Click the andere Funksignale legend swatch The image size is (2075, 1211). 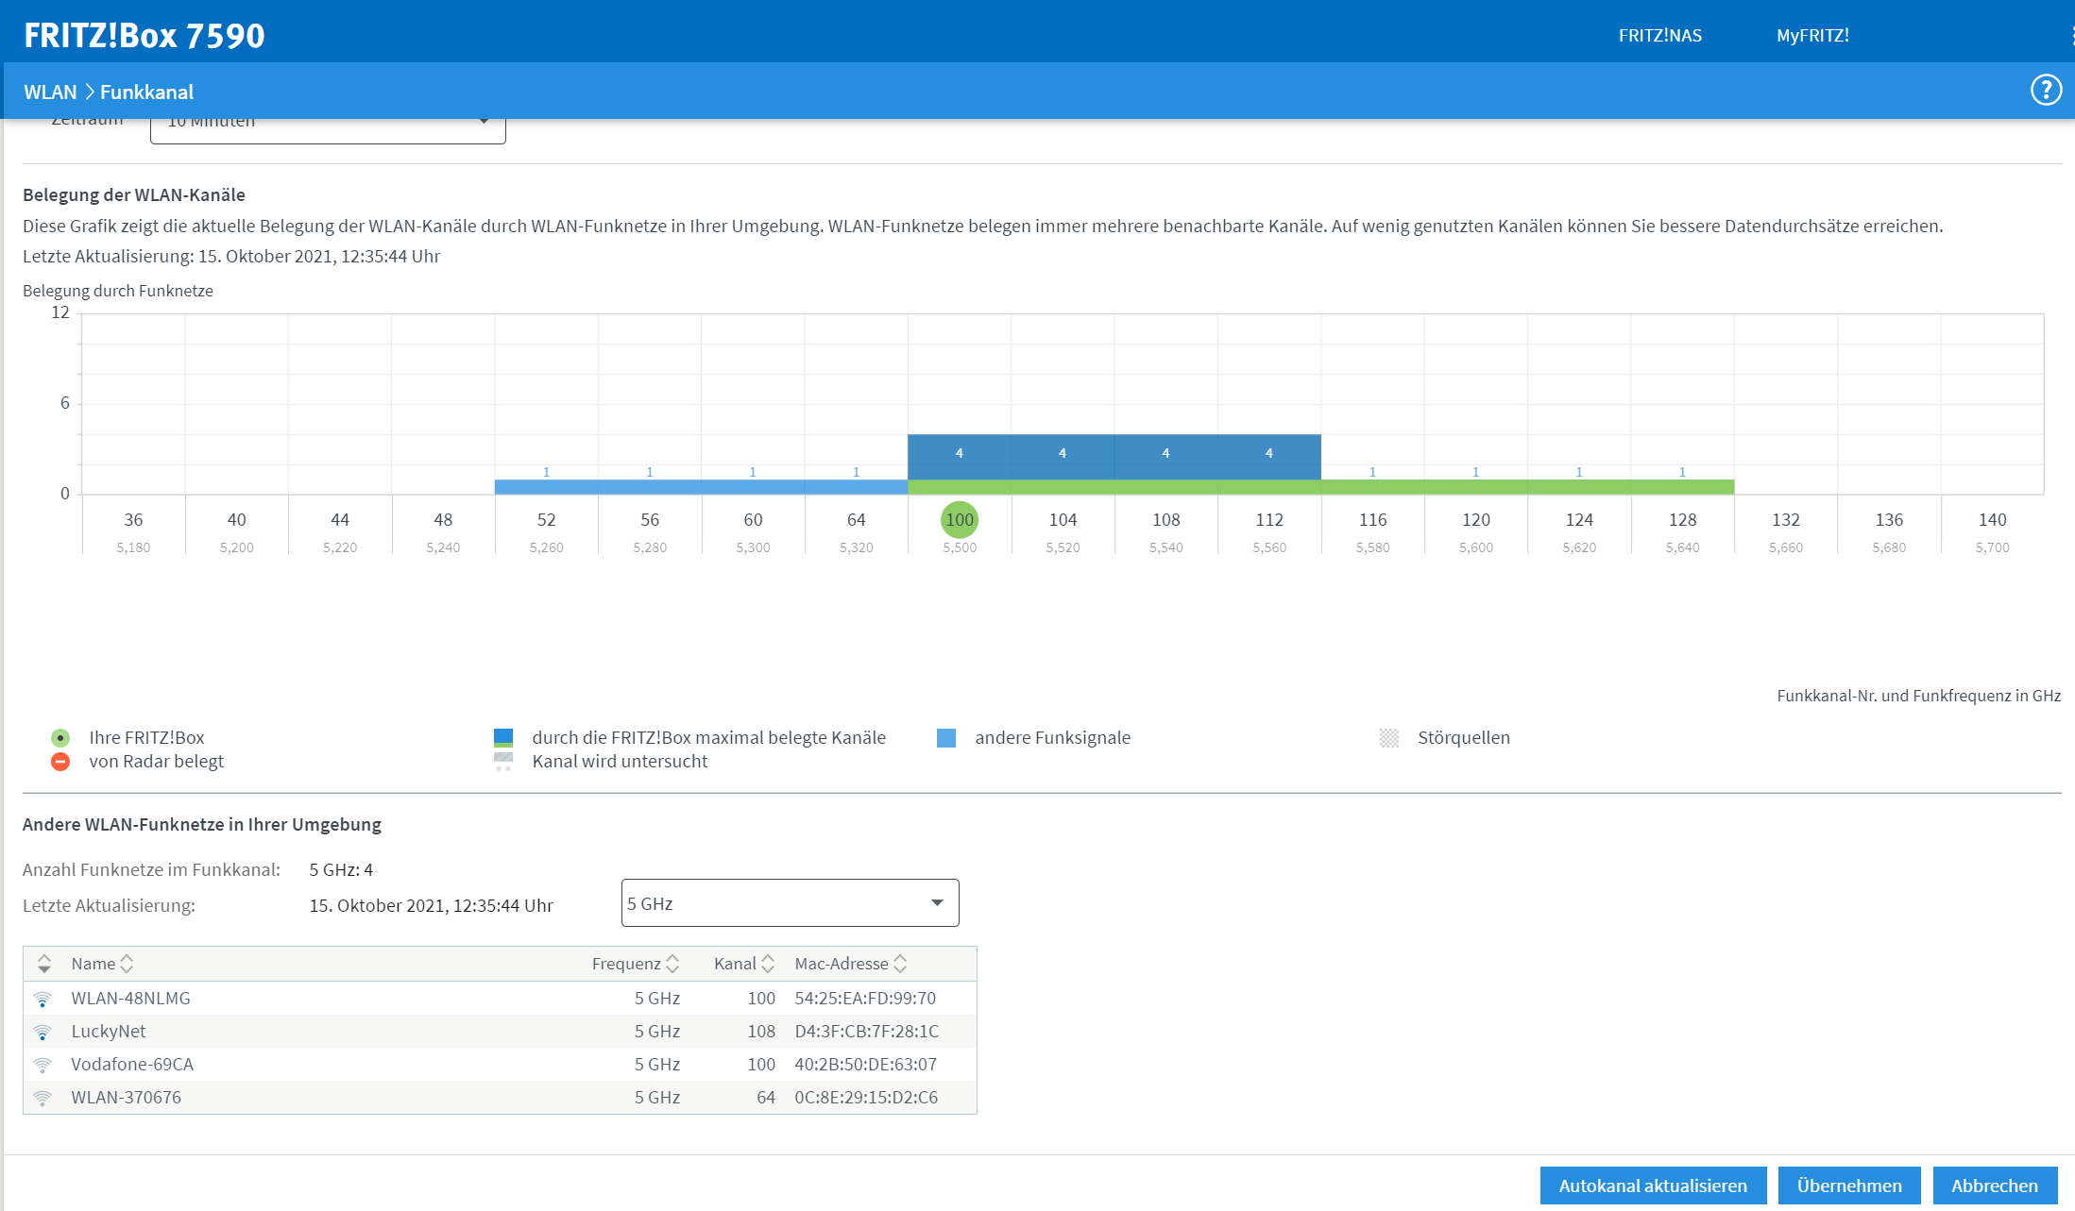point(946,738)
